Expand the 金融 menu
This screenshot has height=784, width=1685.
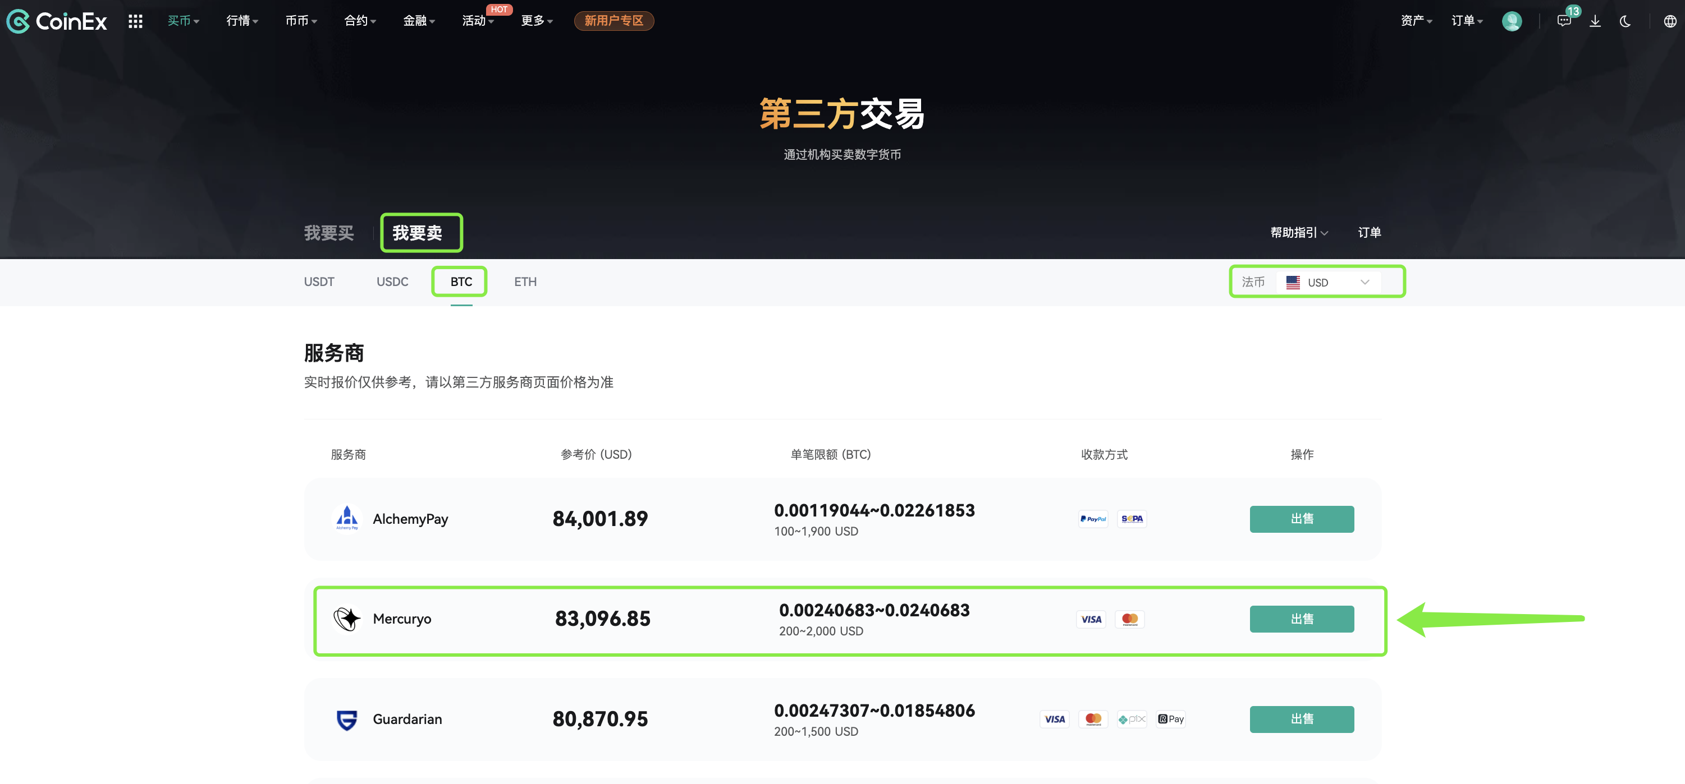(x=419, y=21)
